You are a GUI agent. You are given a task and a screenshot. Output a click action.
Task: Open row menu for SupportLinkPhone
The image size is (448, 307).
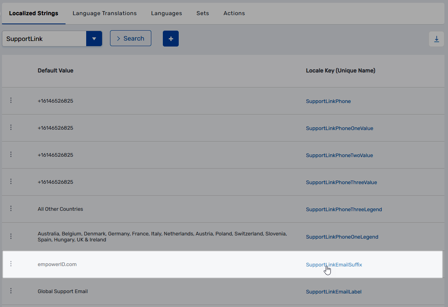tap(11, 101)
